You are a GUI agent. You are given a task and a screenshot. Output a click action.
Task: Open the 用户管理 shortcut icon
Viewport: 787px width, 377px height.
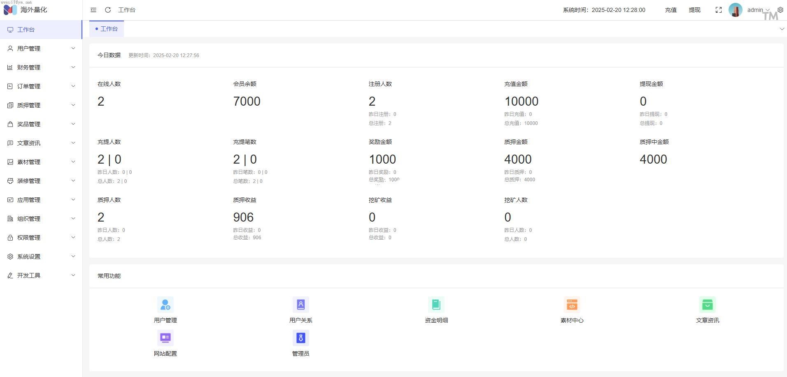165,305
